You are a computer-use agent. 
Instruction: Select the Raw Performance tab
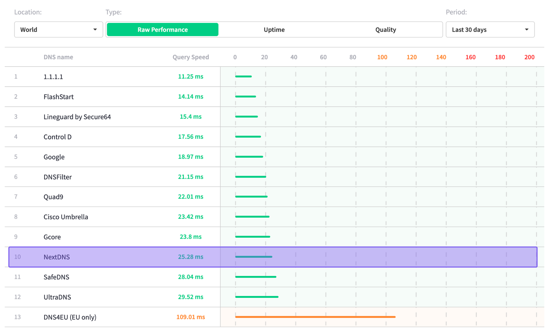[x=163, y=30]
